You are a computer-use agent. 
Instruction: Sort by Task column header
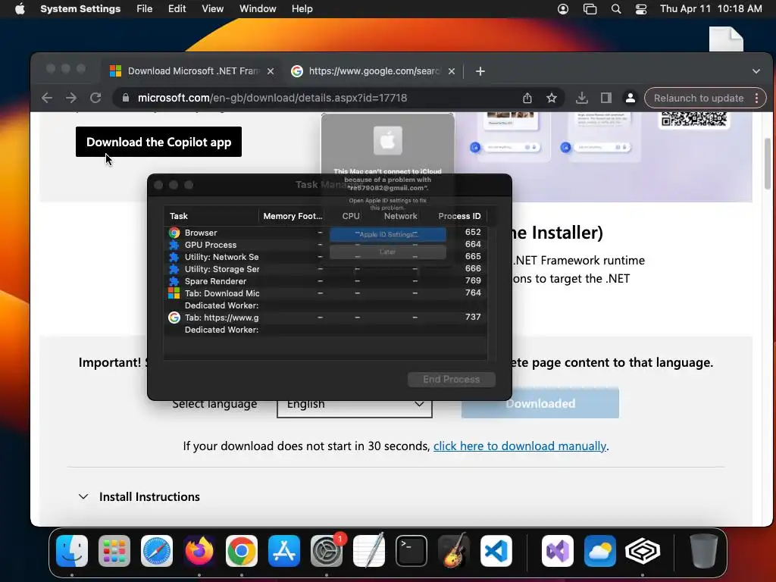[x=211, y=216]
